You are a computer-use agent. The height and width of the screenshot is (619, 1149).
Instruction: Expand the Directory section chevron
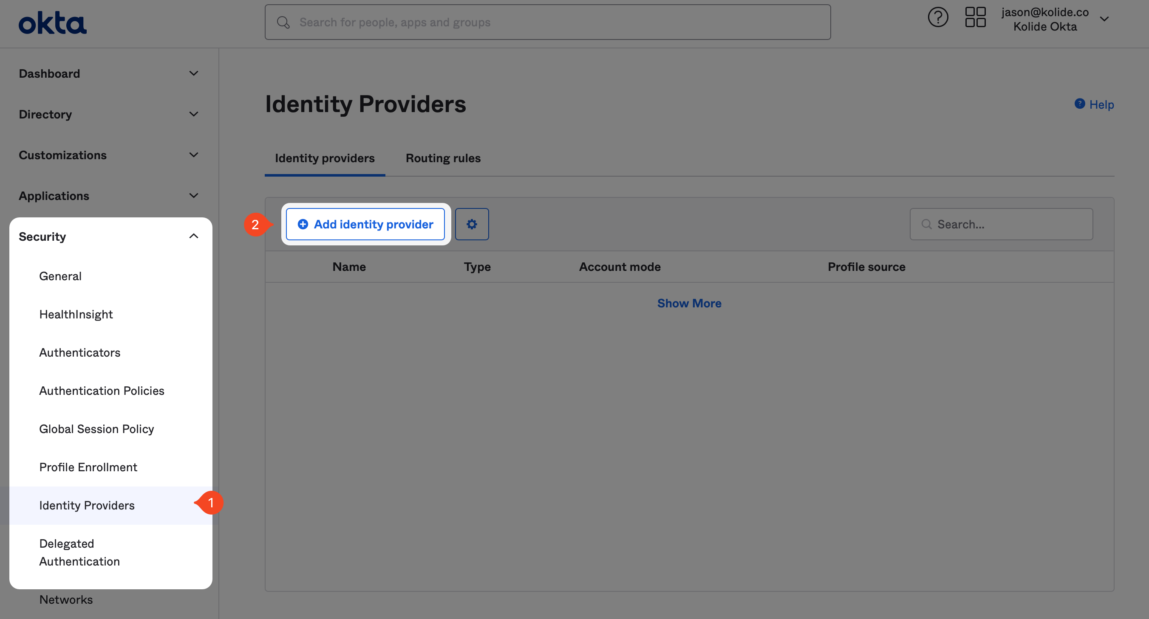coord(194,114)
